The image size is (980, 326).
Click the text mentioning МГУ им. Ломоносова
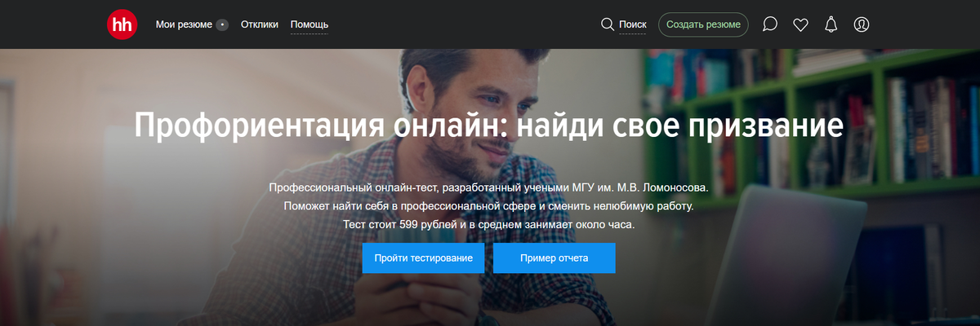pos(488,187)
